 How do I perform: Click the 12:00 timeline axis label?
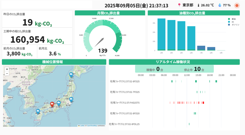point(187,75)
